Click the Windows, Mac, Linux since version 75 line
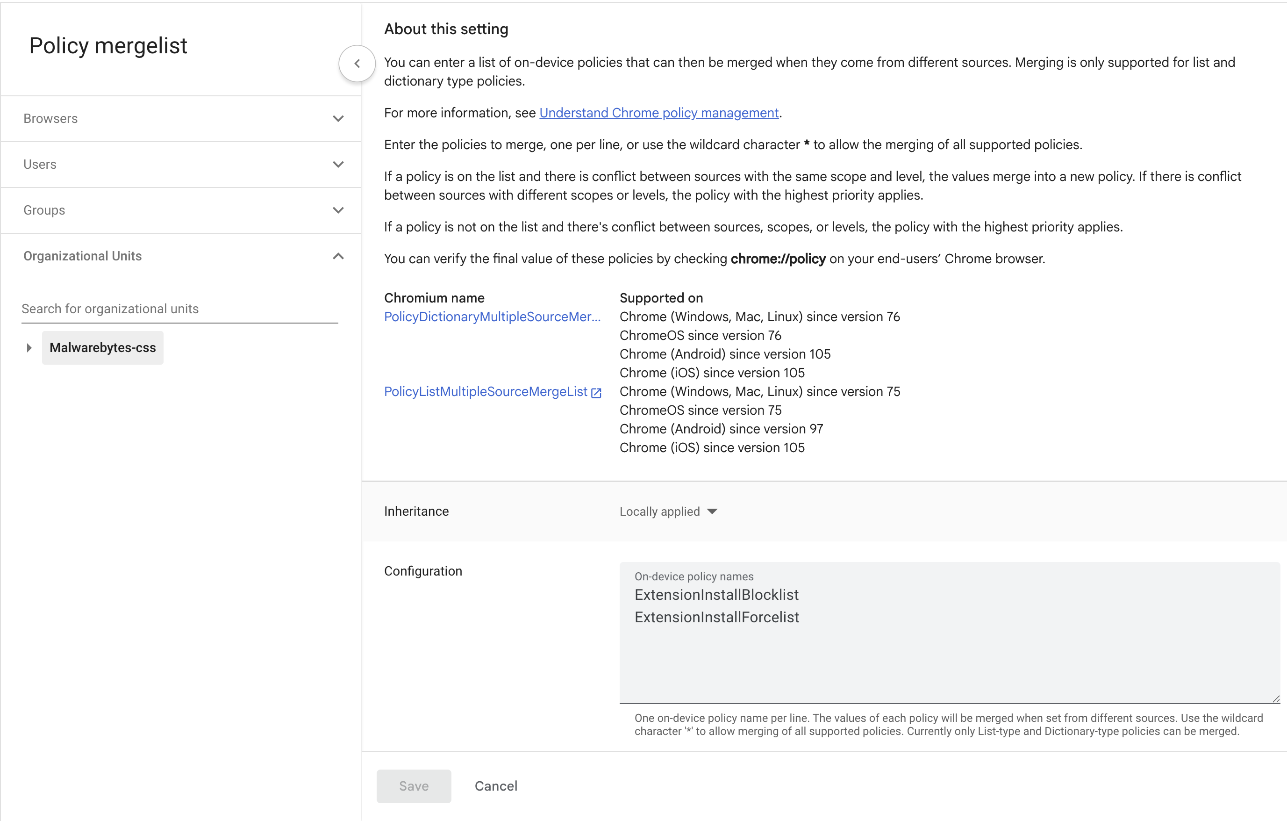1287x821 pixels. [759, 391]
